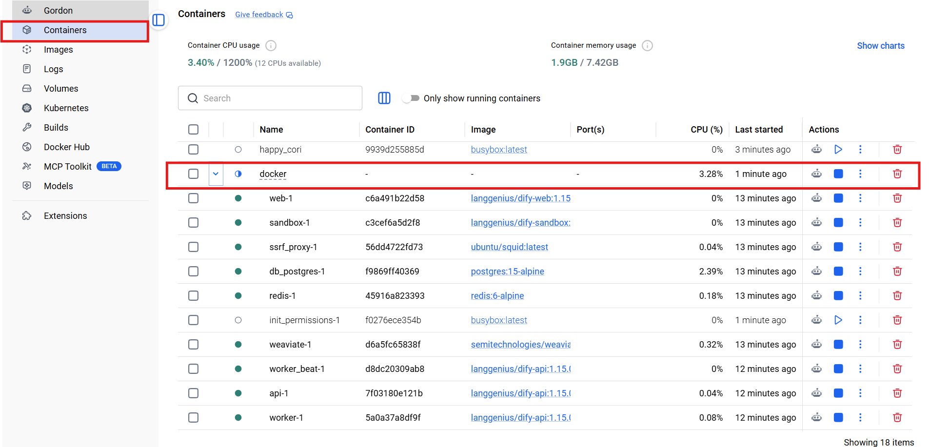The height and width of the screenshot is (447, 930).
Task: Open more actions for weaviate-1
Action: [860, 344]
